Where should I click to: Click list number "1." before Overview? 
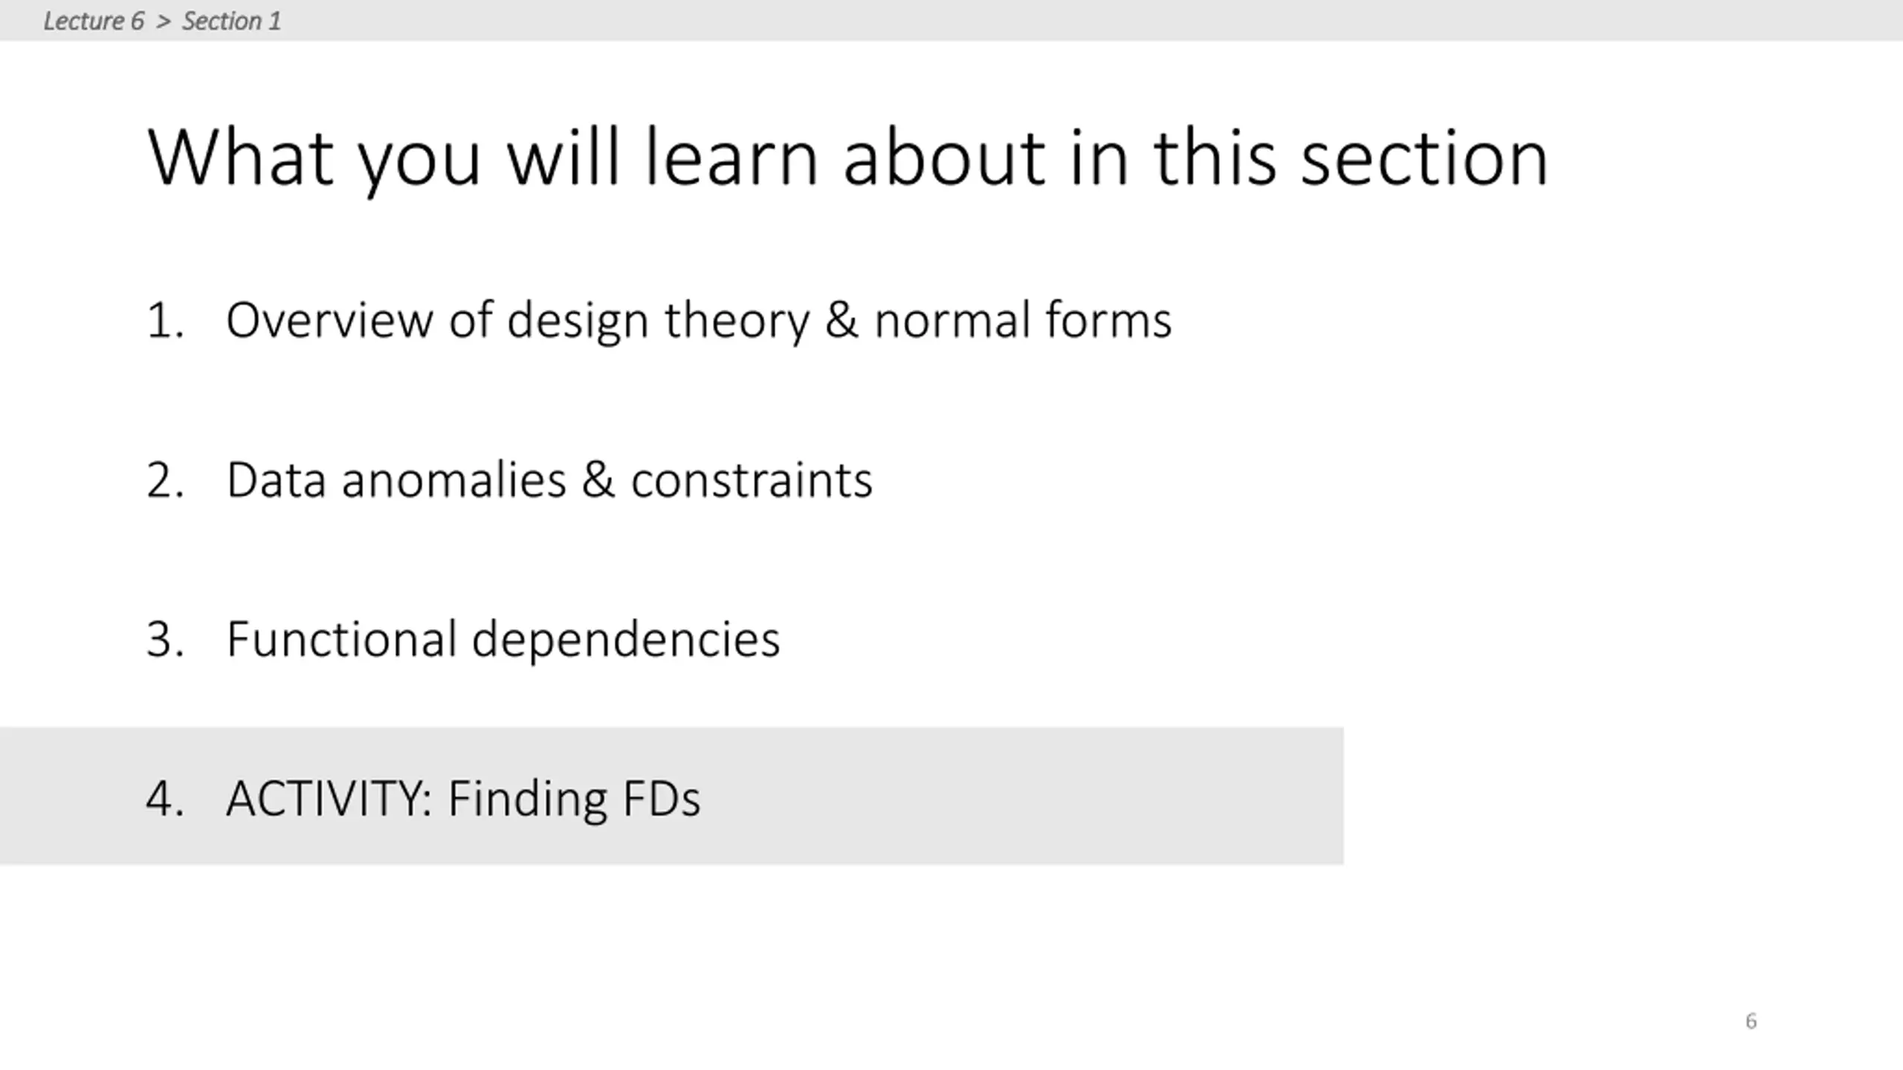[x=165, y=321]
